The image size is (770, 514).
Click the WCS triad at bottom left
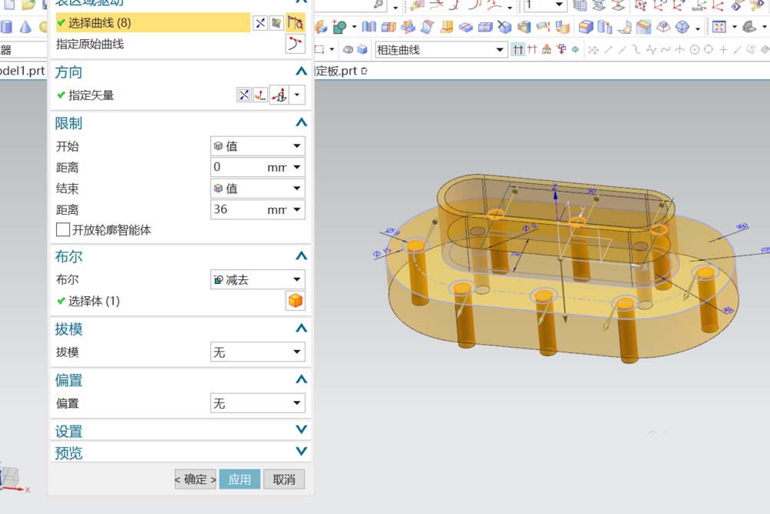pos(9,479)
